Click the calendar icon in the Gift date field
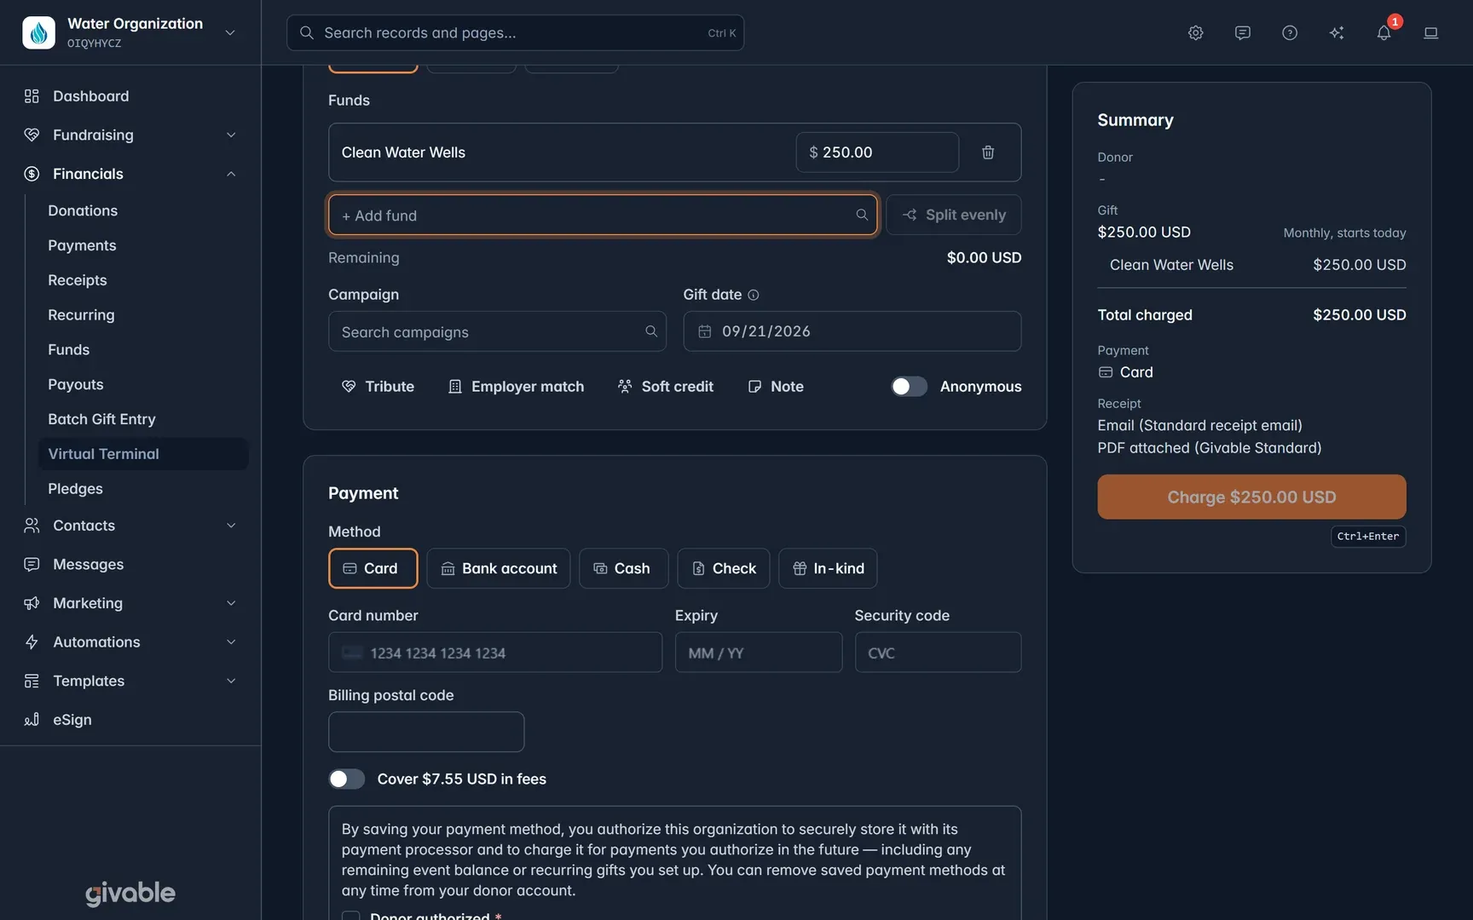 coord(705,331)
